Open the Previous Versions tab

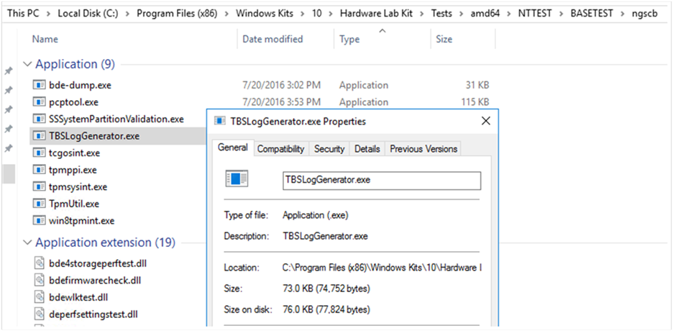tap(423, 149)
